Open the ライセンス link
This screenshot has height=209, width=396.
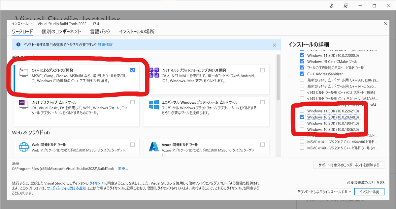click(x=97, y=183)
